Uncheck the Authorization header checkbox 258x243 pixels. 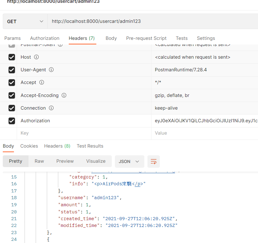tap(12, 121)
